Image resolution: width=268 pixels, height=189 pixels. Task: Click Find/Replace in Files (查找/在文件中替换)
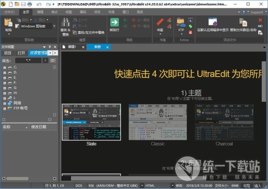point(89,32)
